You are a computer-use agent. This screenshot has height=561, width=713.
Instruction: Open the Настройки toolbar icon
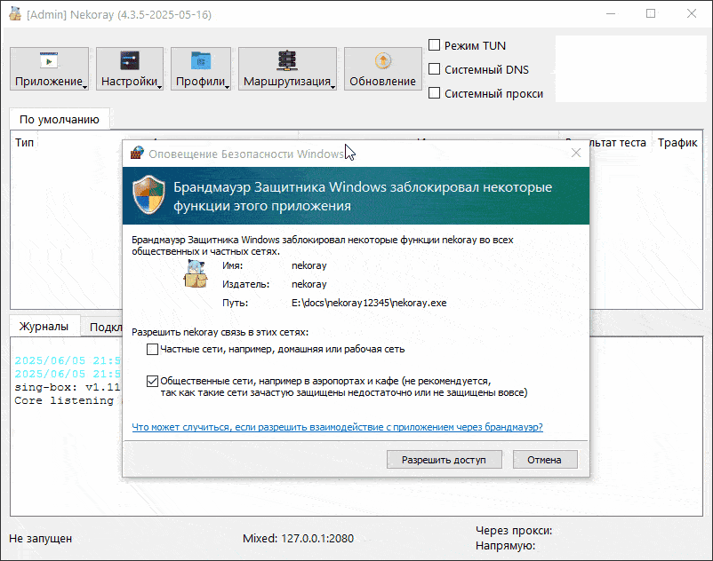[x=129, y=60]
